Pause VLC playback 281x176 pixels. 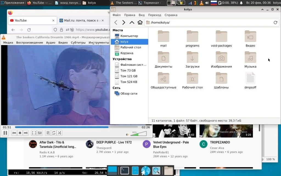click(x=5, y=133)
